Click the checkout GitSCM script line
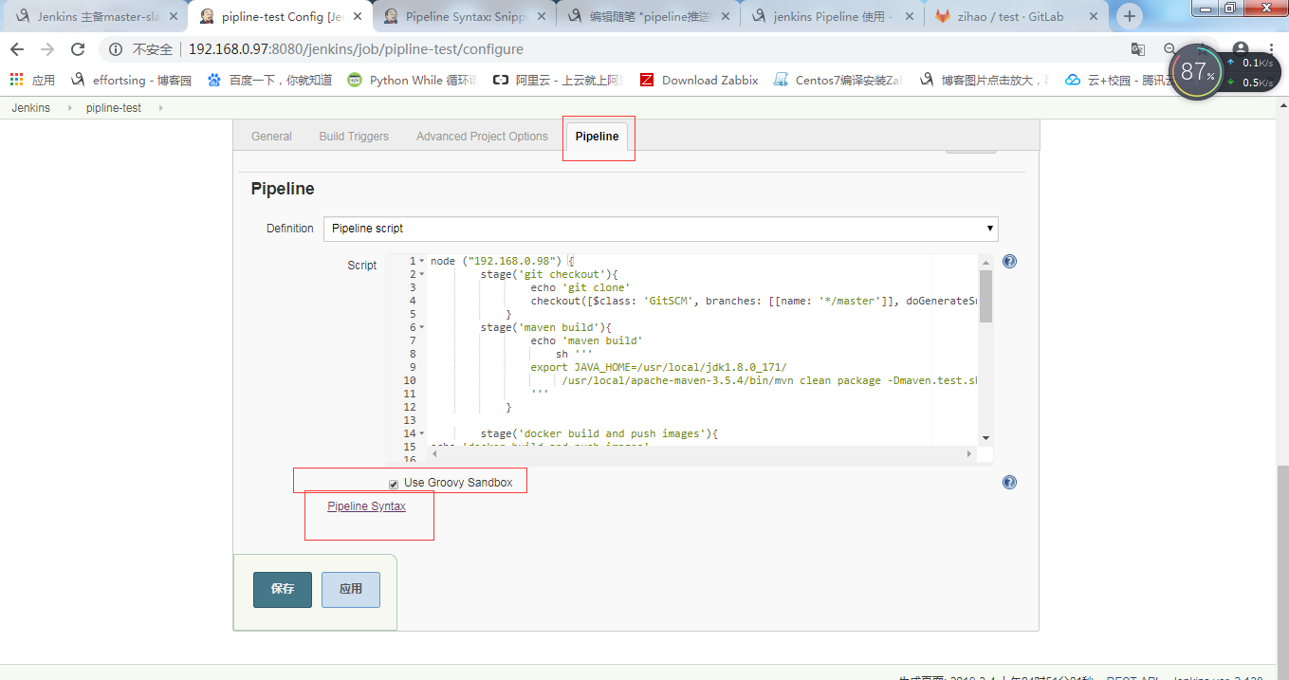1289x680 pixels. pyautogui.click(x=754, y=301)
